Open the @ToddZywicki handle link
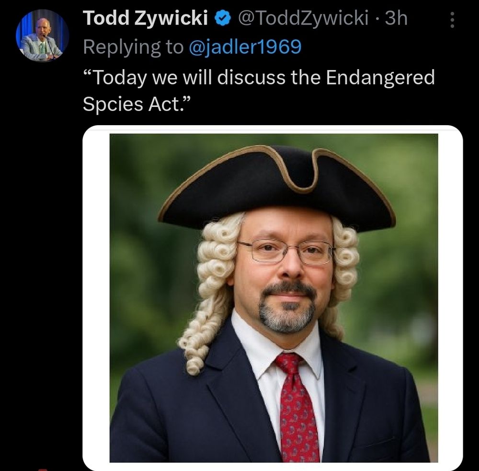 pyautogui.click(x=303, y=18)
